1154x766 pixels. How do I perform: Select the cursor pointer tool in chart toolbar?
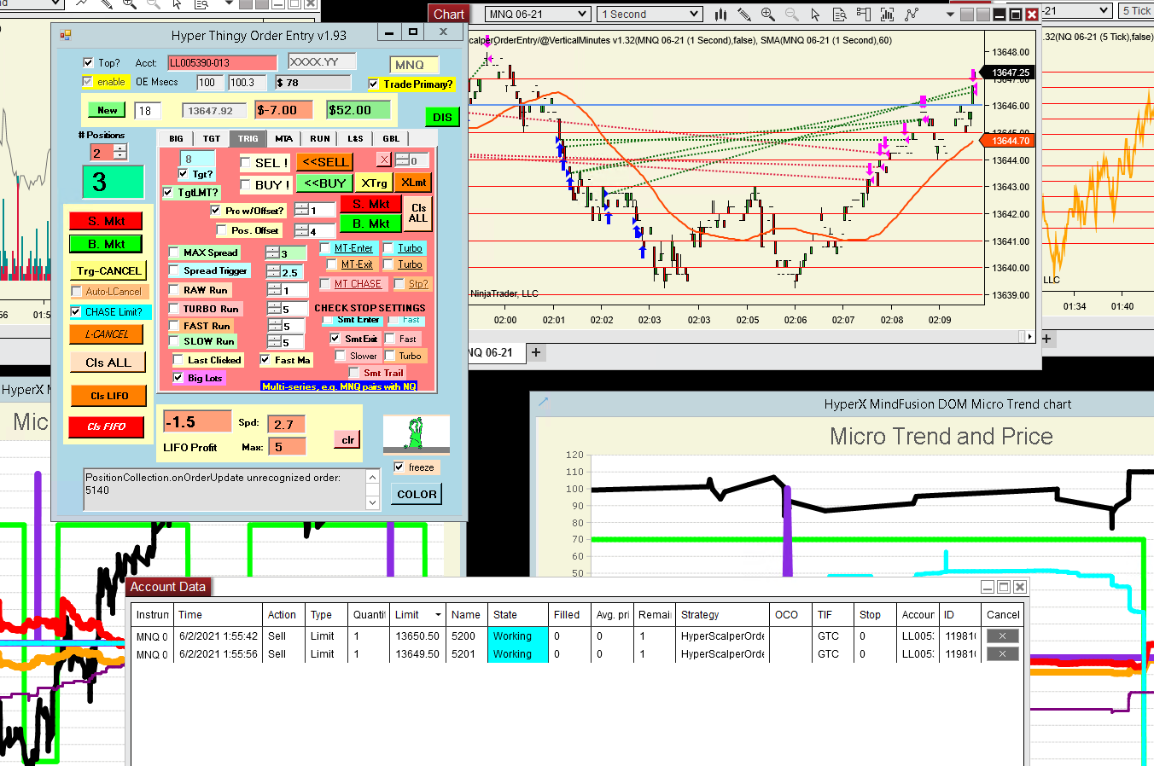pyautogui.click(x=815, y=14)
